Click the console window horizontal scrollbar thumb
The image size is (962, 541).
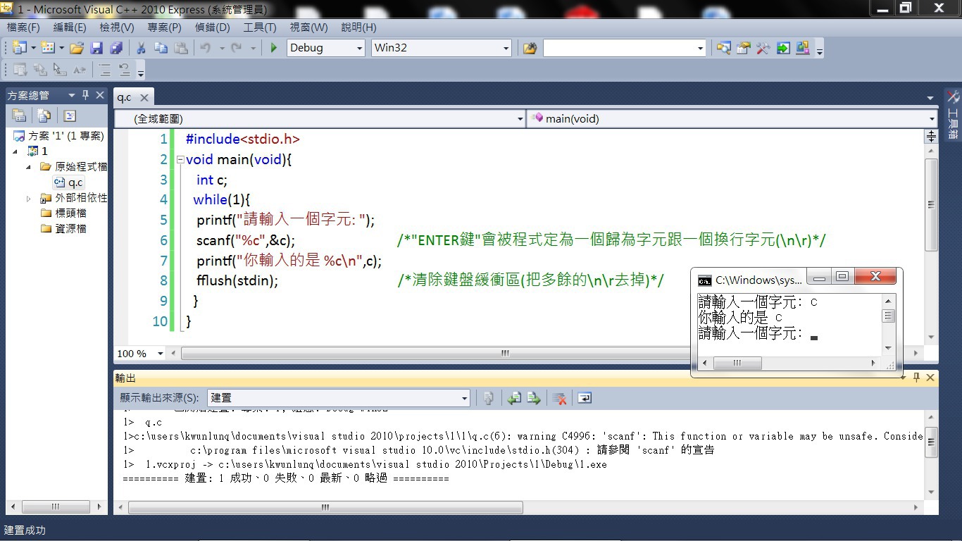point(737,363)
